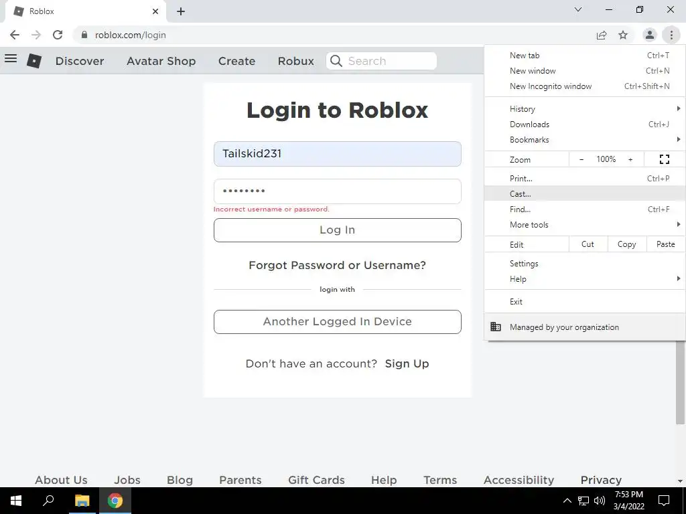Open File Explorer from taskbar
The height and width of the screenshot is (514, 686).
click(82, 501)
